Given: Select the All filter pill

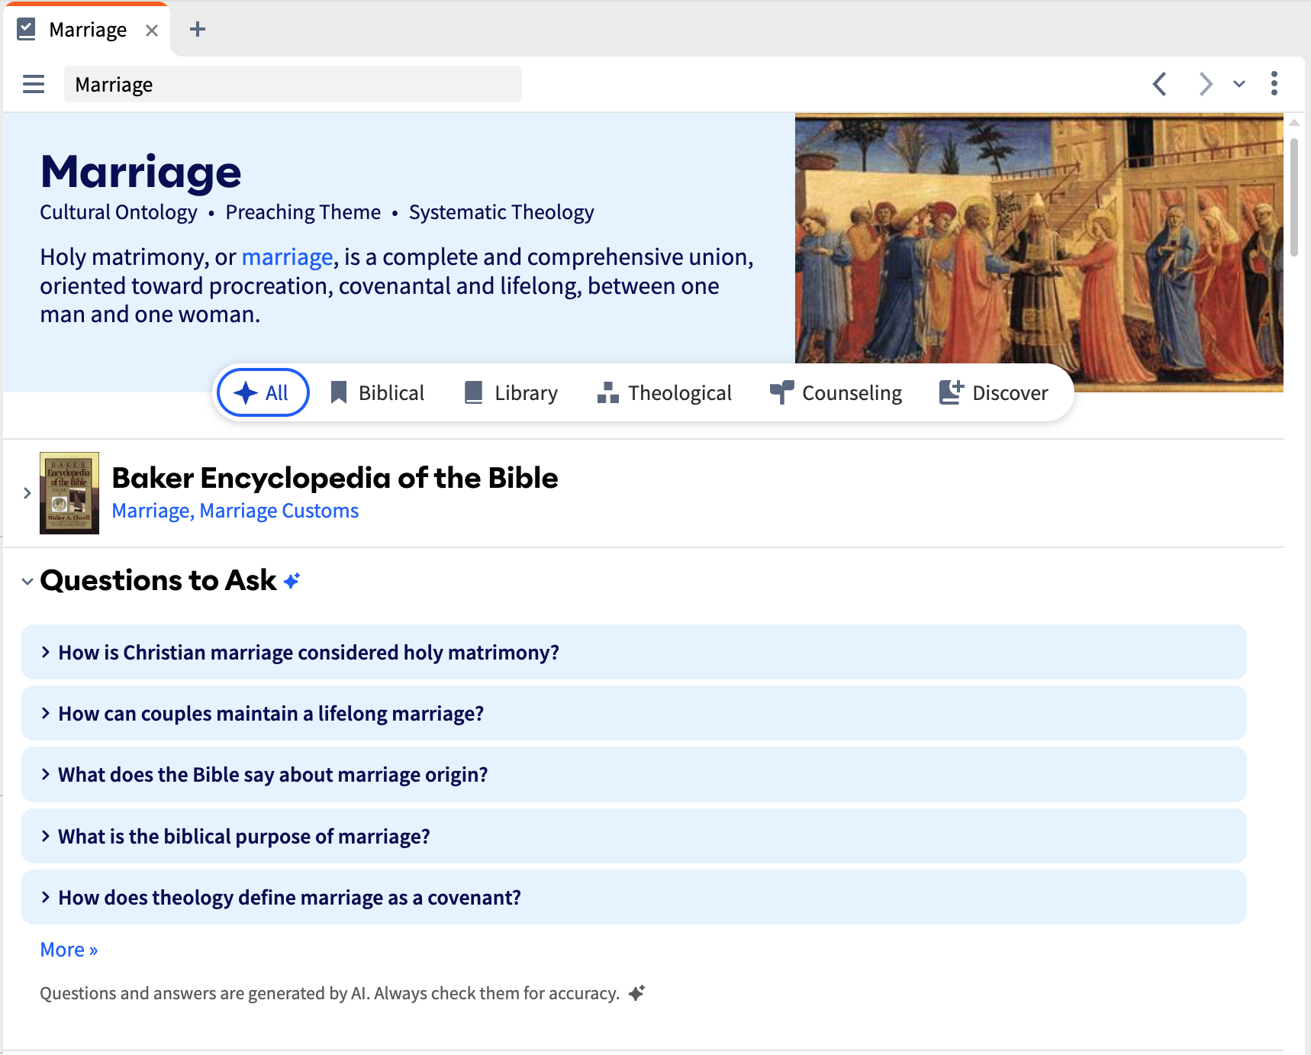Looking at the screenshot, I should tap(263, 393).
